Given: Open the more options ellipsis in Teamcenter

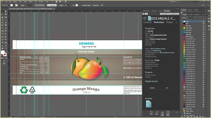Looking at the screenshot, I should [x=177, y=112].
